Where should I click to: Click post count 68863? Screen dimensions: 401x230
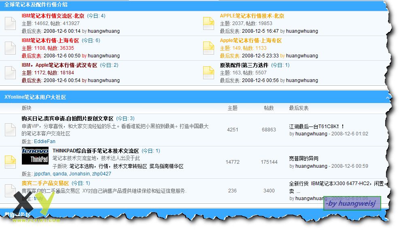click(269, 130)
